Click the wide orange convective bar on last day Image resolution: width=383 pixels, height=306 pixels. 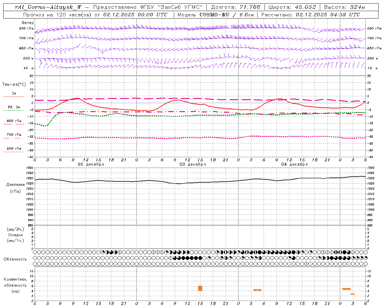tap(346, 289)
